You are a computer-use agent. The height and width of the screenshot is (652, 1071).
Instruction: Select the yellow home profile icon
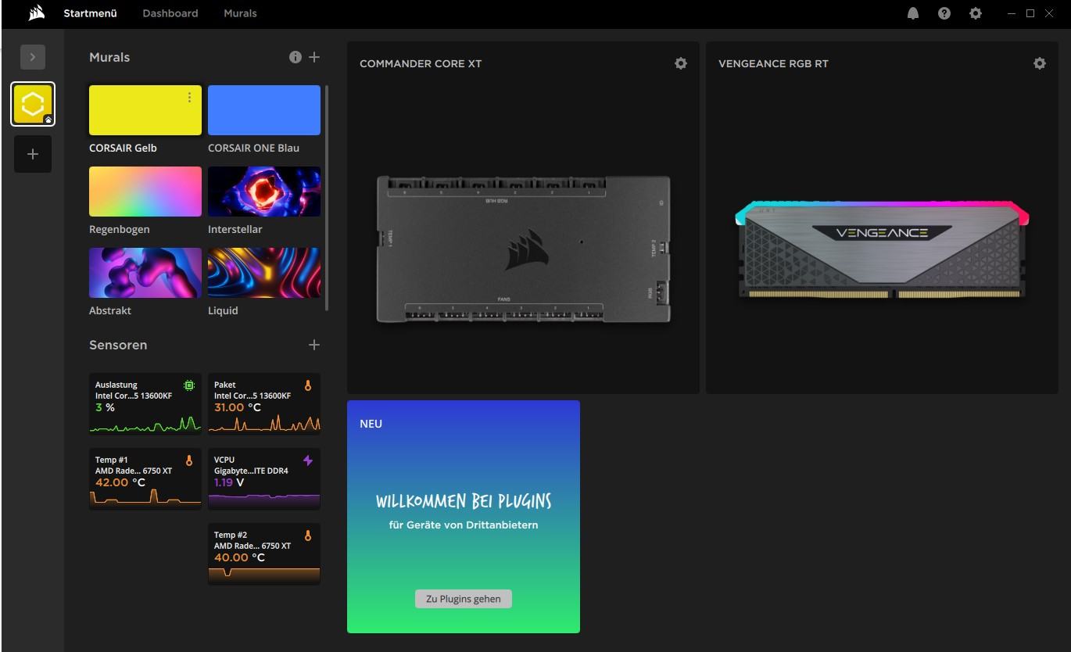click(x=33, y=104)
